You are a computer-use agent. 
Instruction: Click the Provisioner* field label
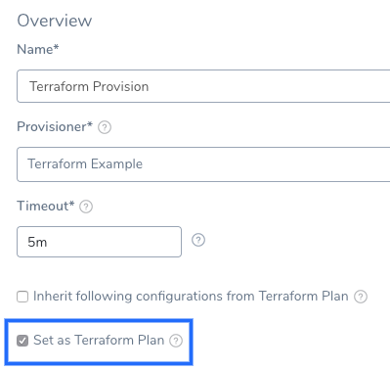click(55, 126)
